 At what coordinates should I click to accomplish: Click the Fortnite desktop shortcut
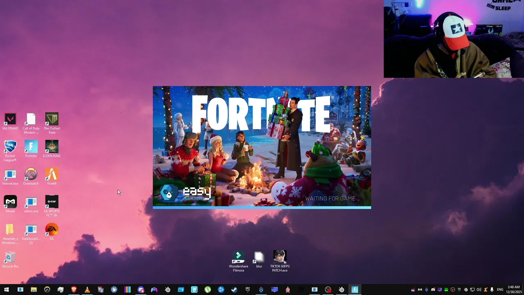pos(31,149)
